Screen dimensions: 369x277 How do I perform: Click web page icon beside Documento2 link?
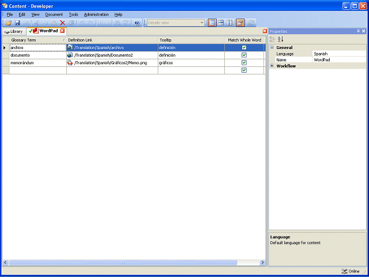[70, 55]
